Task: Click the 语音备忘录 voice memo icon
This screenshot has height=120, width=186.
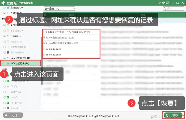Action: 8,52
